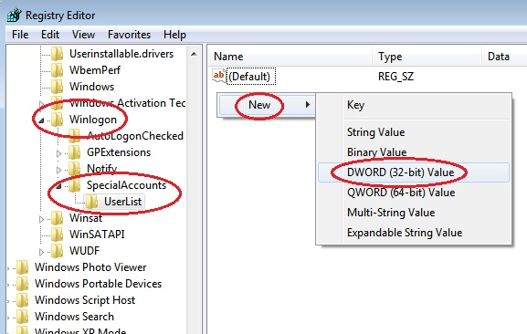Screen dimensions: 527x334
Task: Collapse the Winlogon tree node
Action: tap(41, 120)
